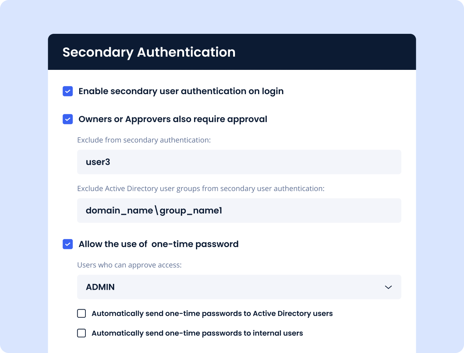Click the 'Owners or Approvers also require approval' label text
This screenshot has height=353, width=464.
(x=173, y=119)
